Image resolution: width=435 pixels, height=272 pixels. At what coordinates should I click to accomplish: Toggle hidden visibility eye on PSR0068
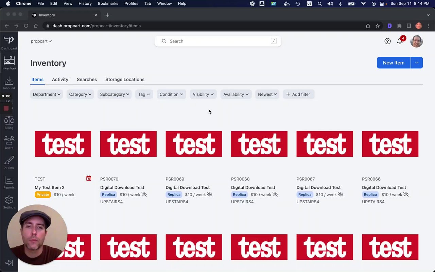click(275, 194)
